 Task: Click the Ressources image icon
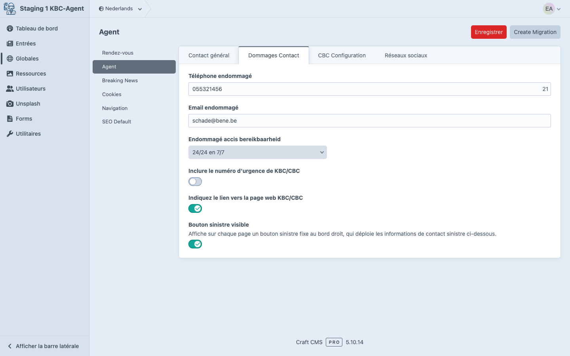[10, 74]
